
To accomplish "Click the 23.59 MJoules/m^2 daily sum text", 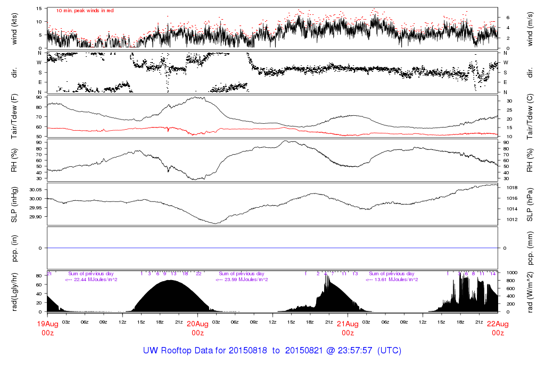I will [x=241, y=280].
